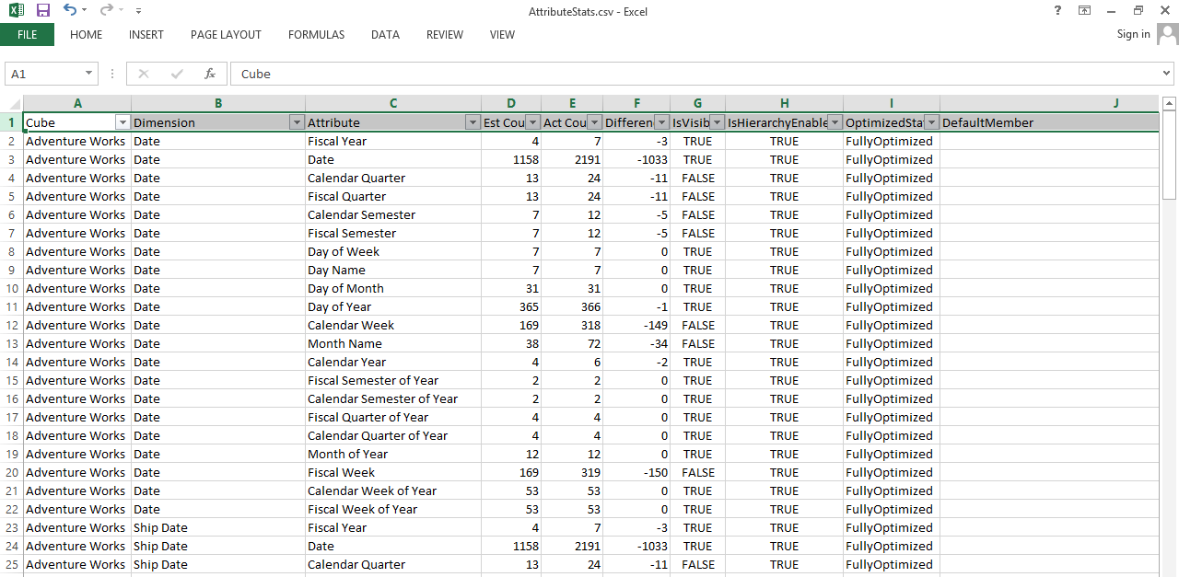Click into the formula bar showing Cube
The width and height of the screenshot is (1179, 577).
pyautogui.click(x=695, y=74)
